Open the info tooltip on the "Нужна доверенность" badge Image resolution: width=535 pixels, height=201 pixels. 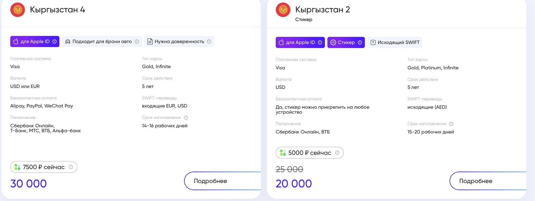(209, 42)
